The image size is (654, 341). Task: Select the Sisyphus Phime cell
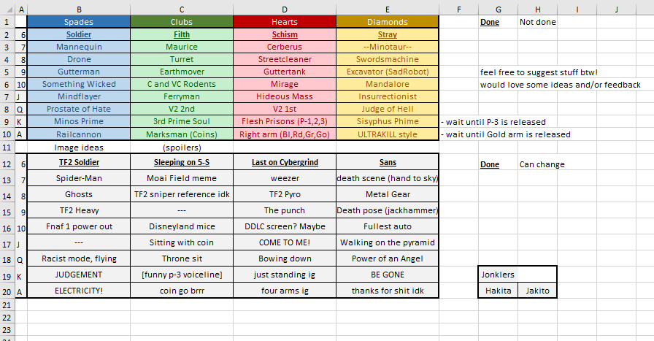click(388, 121)
